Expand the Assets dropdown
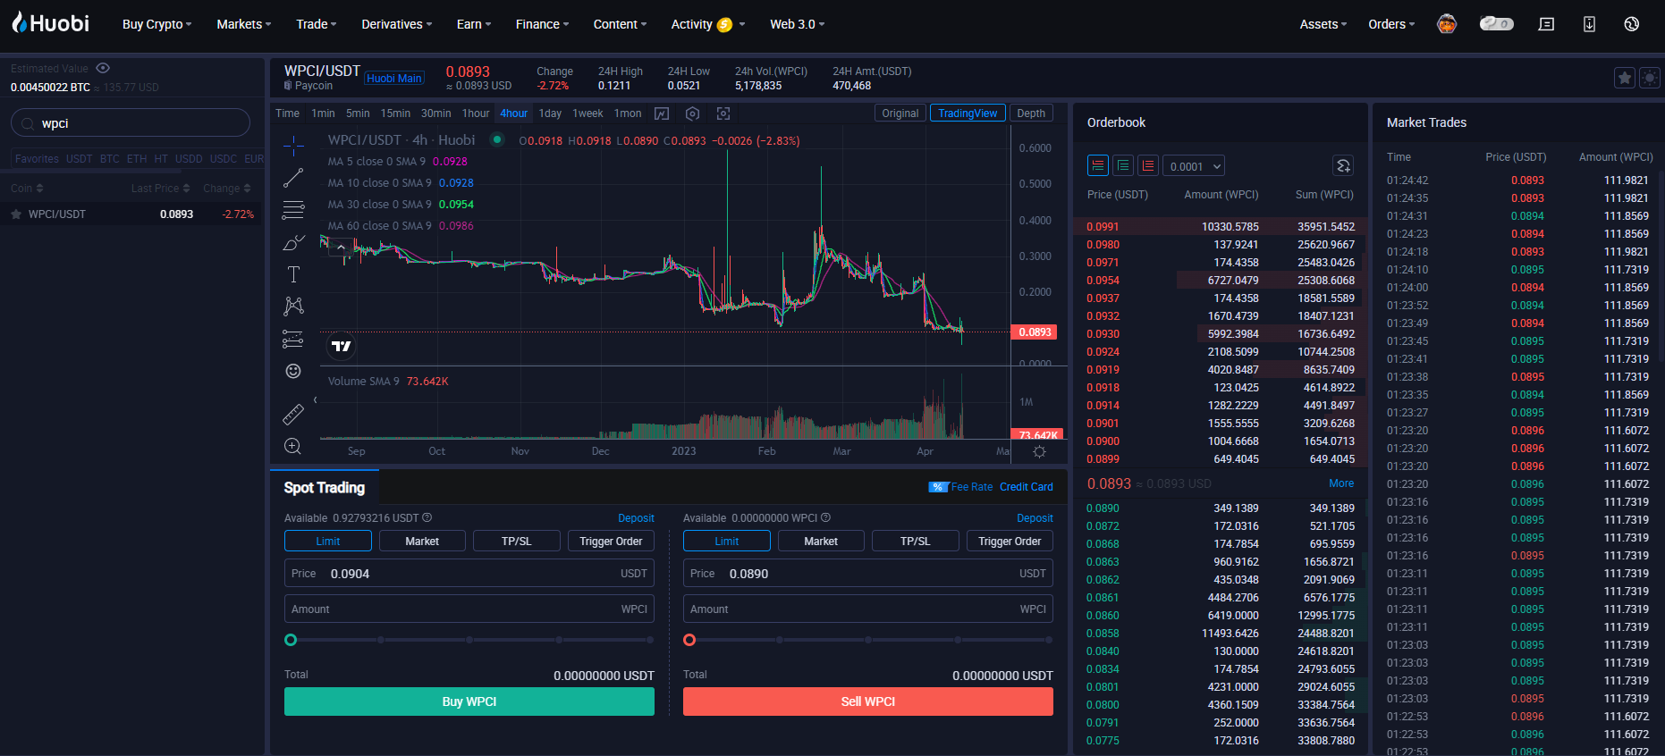Viewport: 1665px width, 756px height. click(x=1323, y=24)
